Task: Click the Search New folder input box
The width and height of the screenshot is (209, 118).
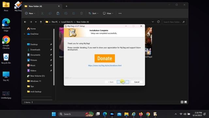Action: click(175, 22)
